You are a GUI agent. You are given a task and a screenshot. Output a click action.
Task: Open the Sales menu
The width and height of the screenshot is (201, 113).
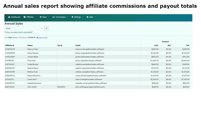(44, 17)
